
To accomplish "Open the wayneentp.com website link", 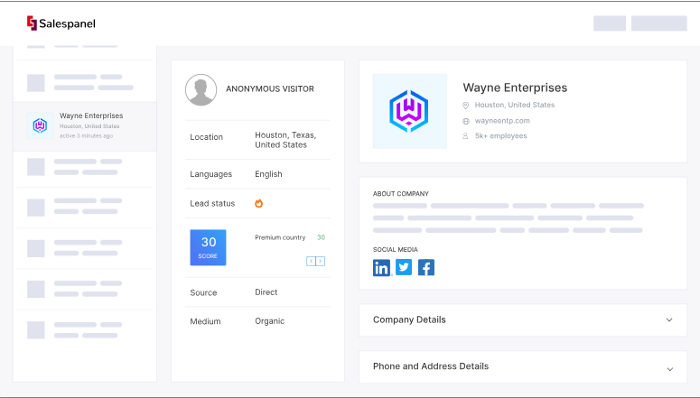I will [502, 121].
